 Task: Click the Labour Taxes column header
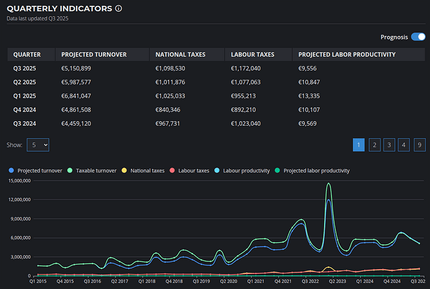tap(254, 55)
